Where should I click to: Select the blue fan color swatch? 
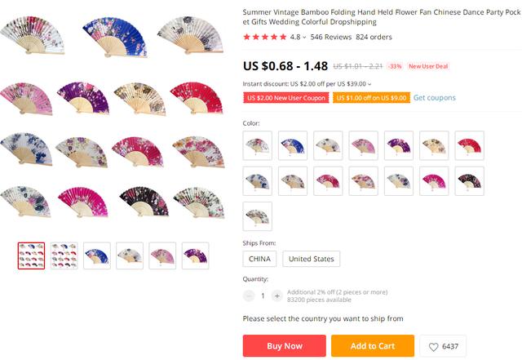tap(293, 145)
